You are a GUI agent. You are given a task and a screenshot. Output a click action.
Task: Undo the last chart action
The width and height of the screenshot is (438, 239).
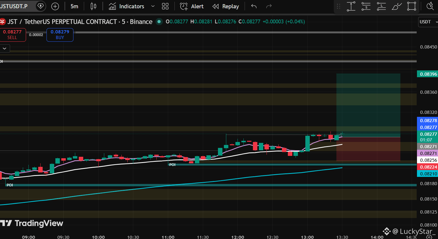click(254, 6)
